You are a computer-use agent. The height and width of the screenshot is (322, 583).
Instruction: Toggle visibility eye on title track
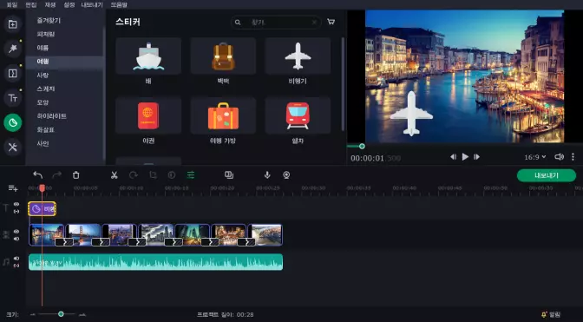point(16,204)
